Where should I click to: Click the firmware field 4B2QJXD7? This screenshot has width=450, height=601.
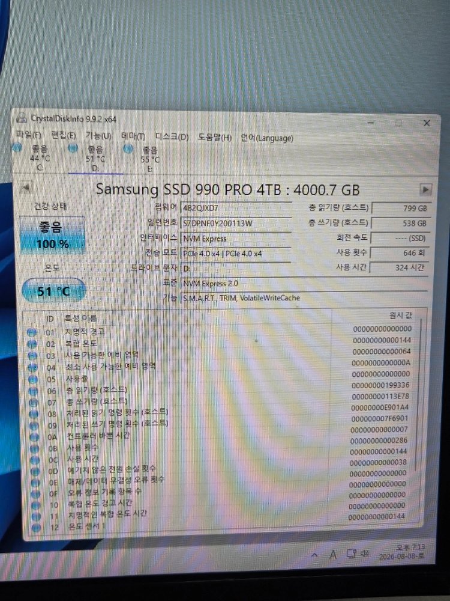pos(236,208)
